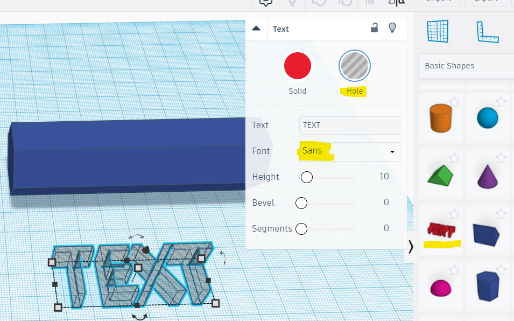Click the Text input field containing TEXT
This screenshot has height=321, width=514.
349,125
